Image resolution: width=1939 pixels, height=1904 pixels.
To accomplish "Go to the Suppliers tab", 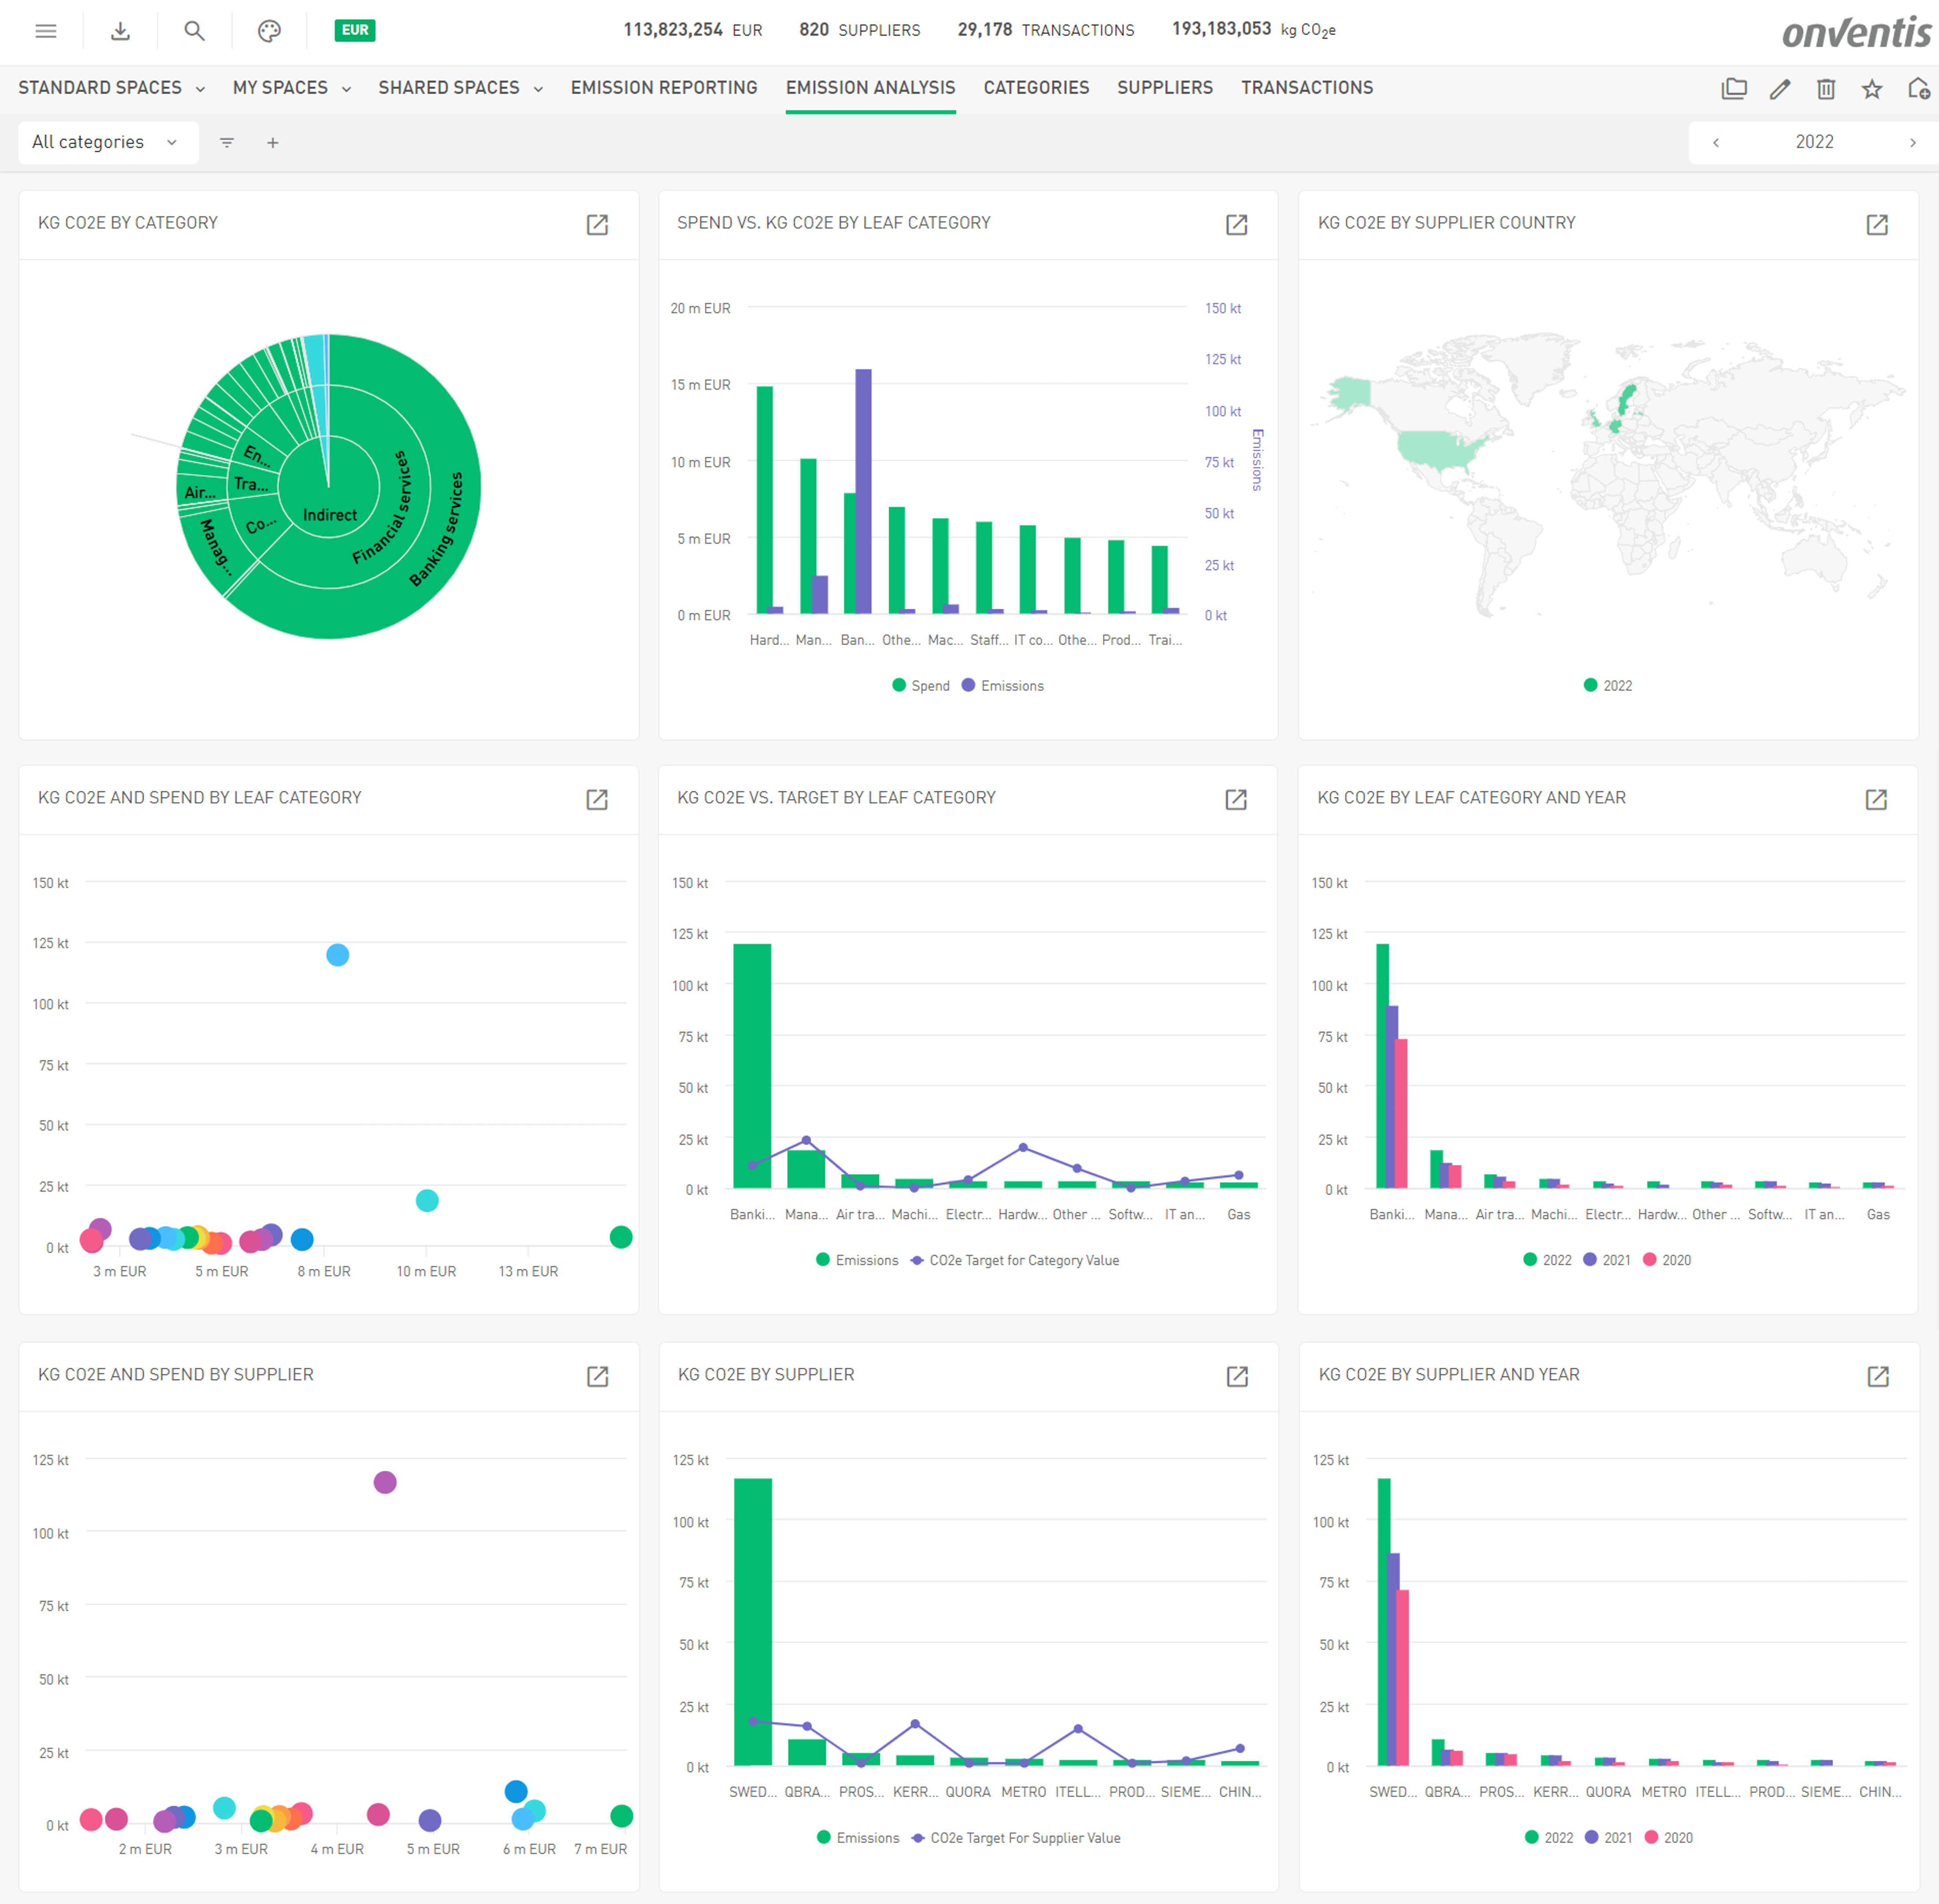I will click(1165, 88).
